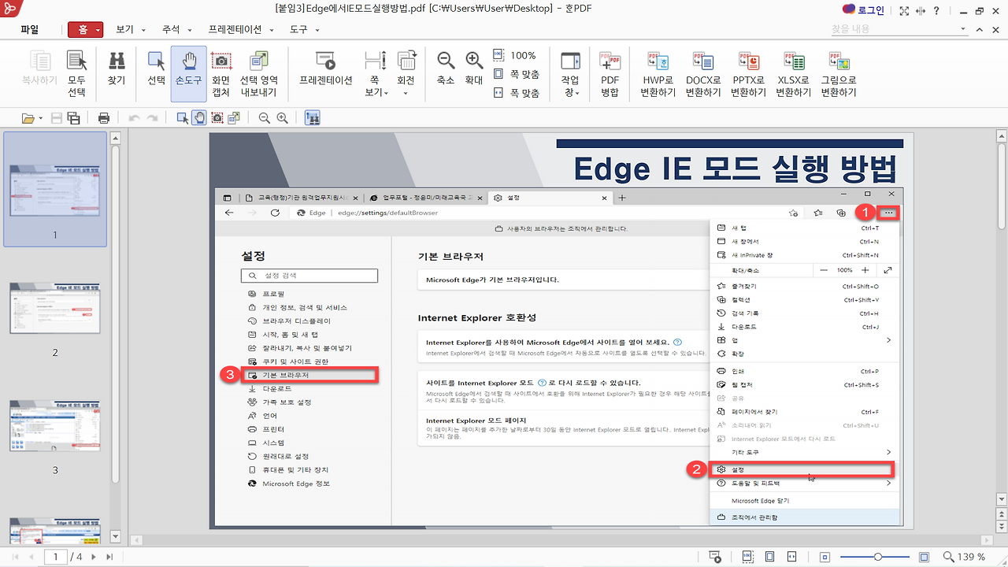
Task: Expand the arrow next to the 홈 tab
Action: coord(98,30)
